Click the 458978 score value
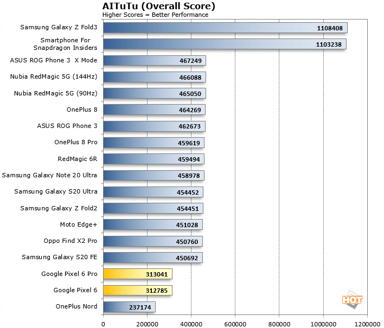 tap(189, 176)
